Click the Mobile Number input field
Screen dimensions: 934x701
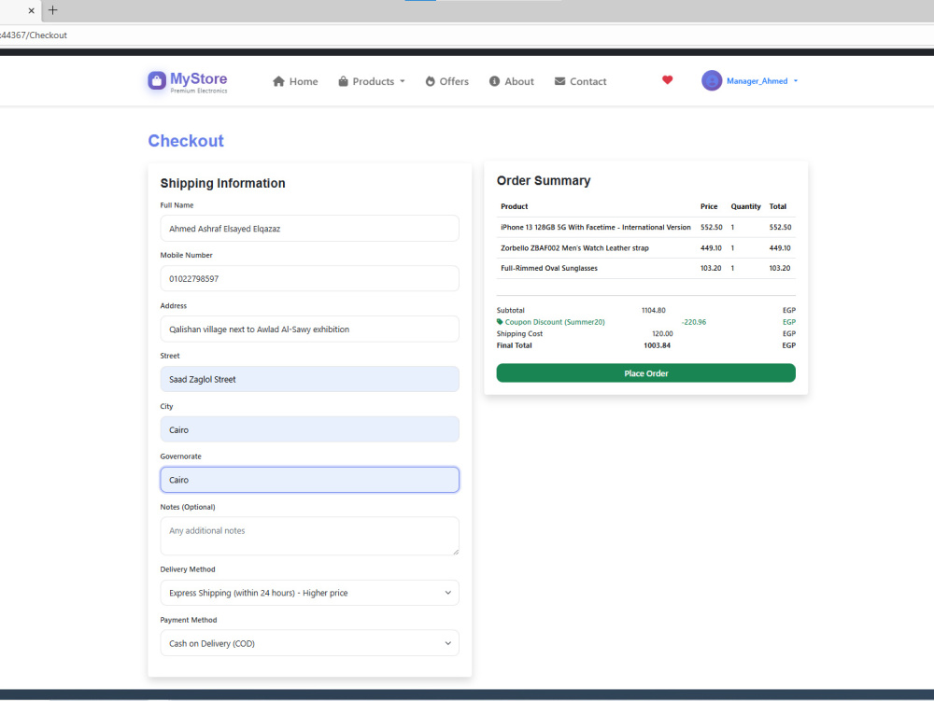click(310, 278)
